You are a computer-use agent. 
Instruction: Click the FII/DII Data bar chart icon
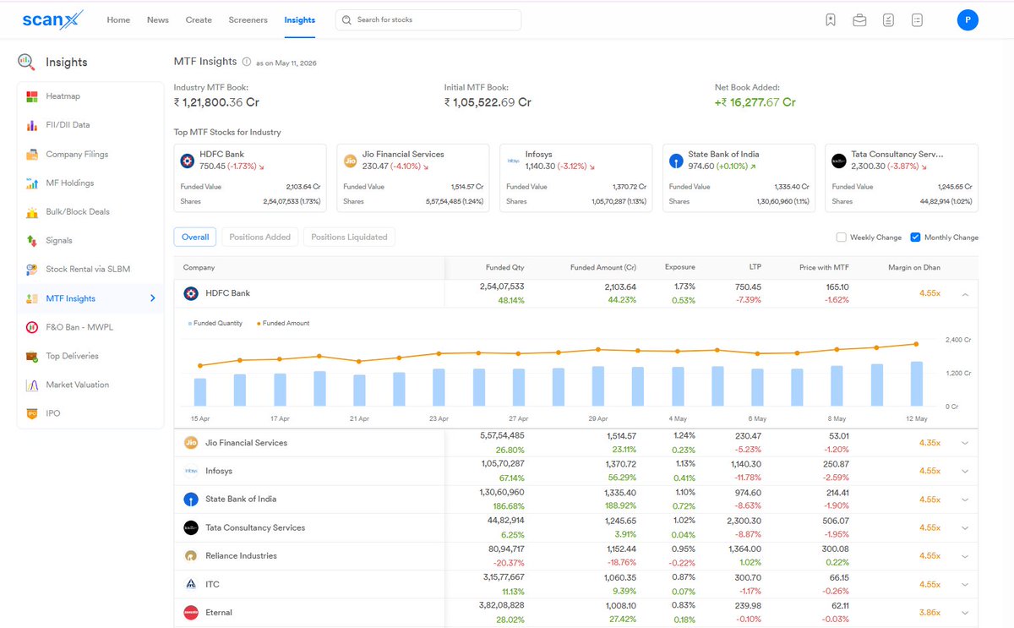pyautogui.click(x=32, y=125)
